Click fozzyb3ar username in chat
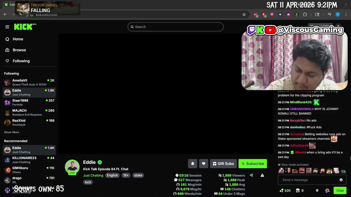351x197 pixels. [298, 120]
